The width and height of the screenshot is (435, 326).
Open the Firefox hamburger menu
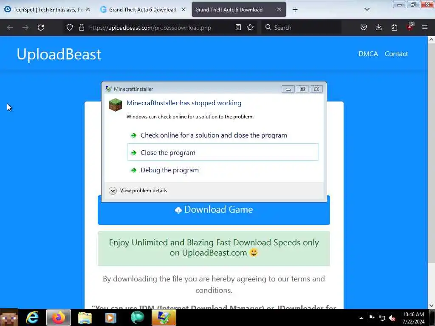[x=425, y=27]
